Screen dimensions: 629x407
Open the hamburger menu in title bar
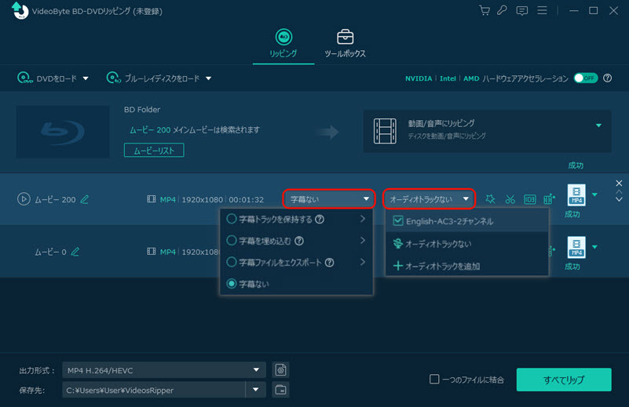pos(542,10)
